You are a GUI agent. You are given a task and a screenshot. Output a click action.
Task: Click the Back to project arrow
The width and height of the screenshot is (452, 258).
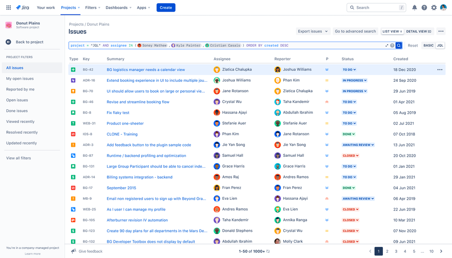coord(9,42)
